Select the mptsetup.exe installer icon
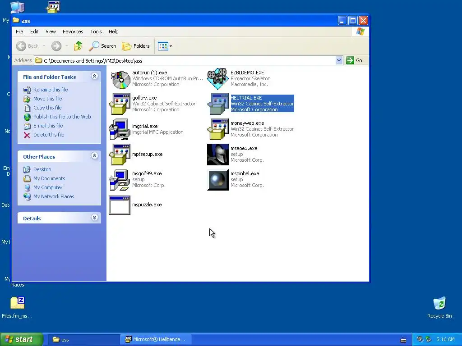Screen dimensions: 462x346 (120, 155)
